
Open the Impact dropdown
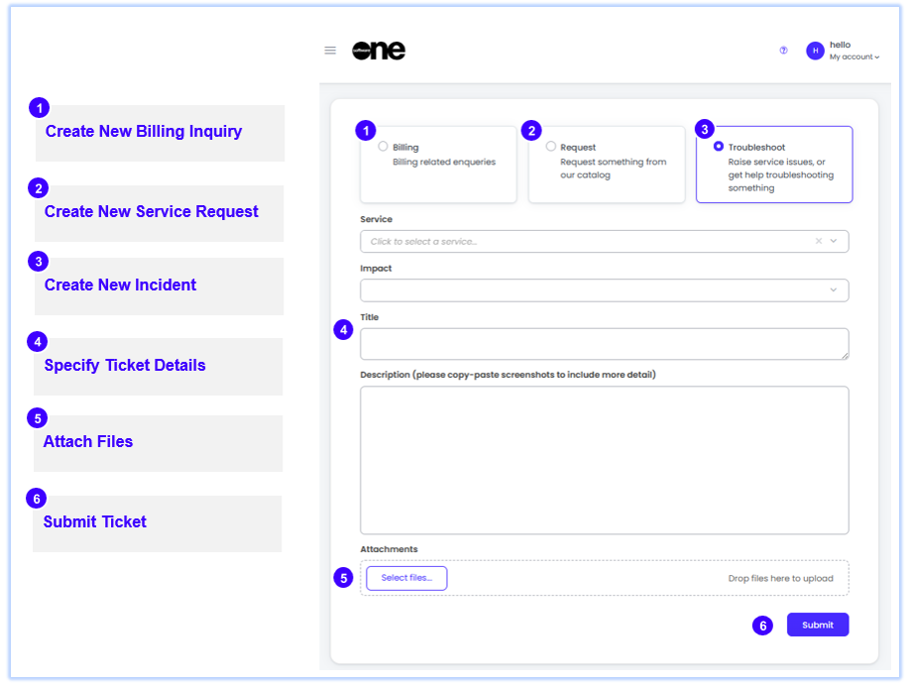604,290
